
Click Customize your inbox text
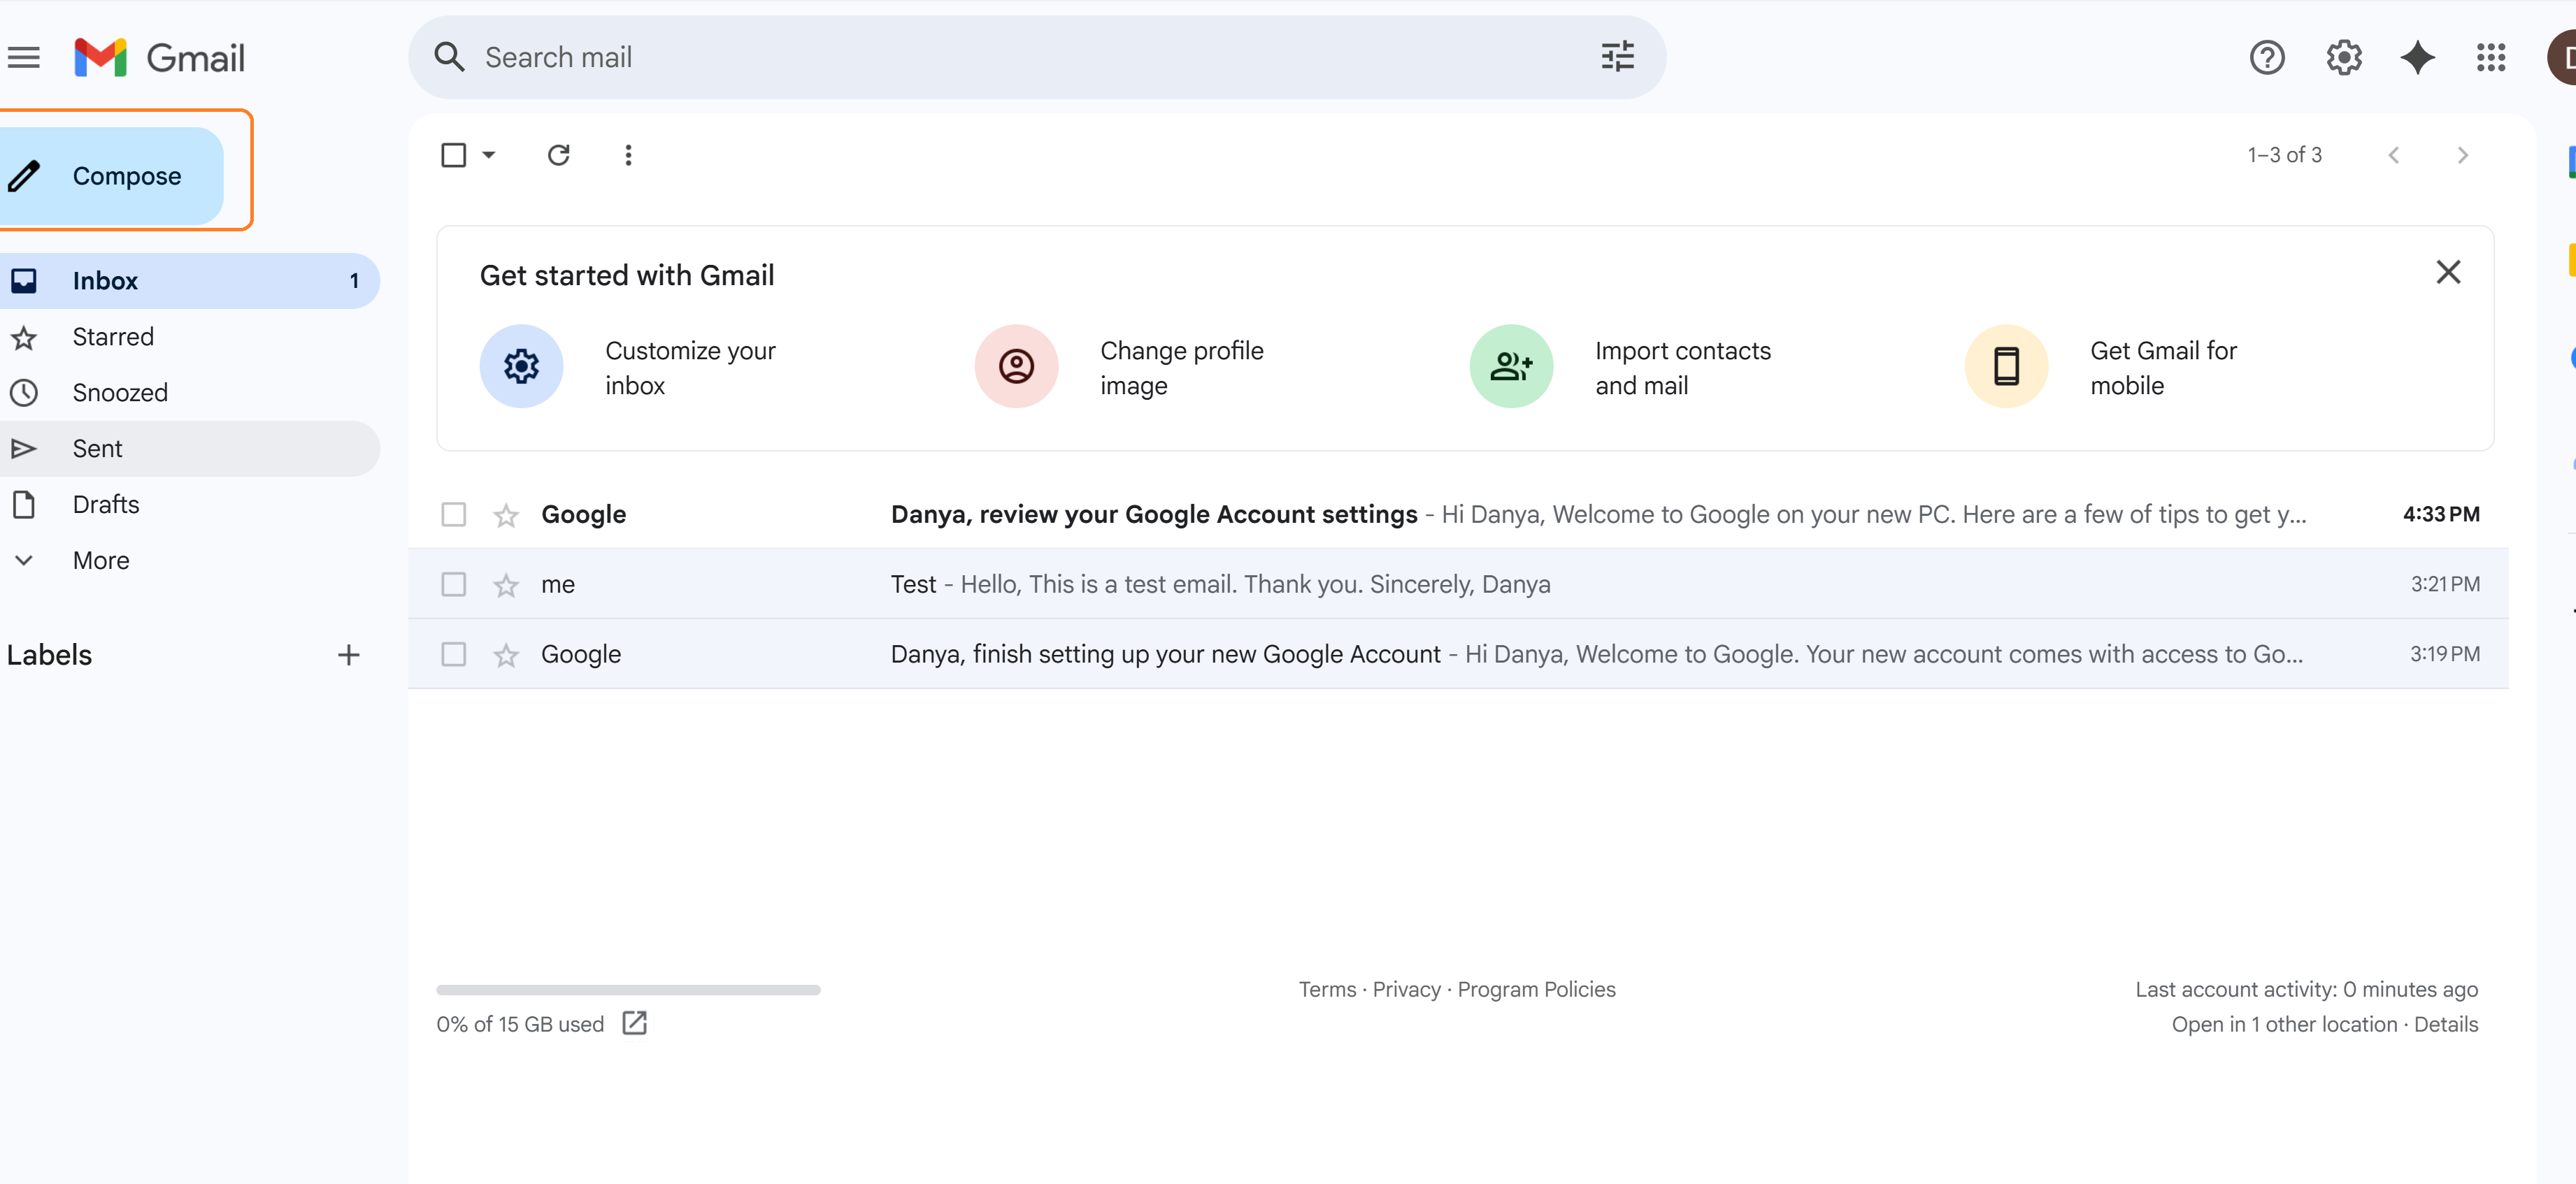[x=690, y=368]
